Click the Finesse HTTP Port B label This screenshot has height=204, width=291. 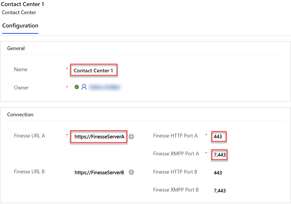(x=175, y=172)
